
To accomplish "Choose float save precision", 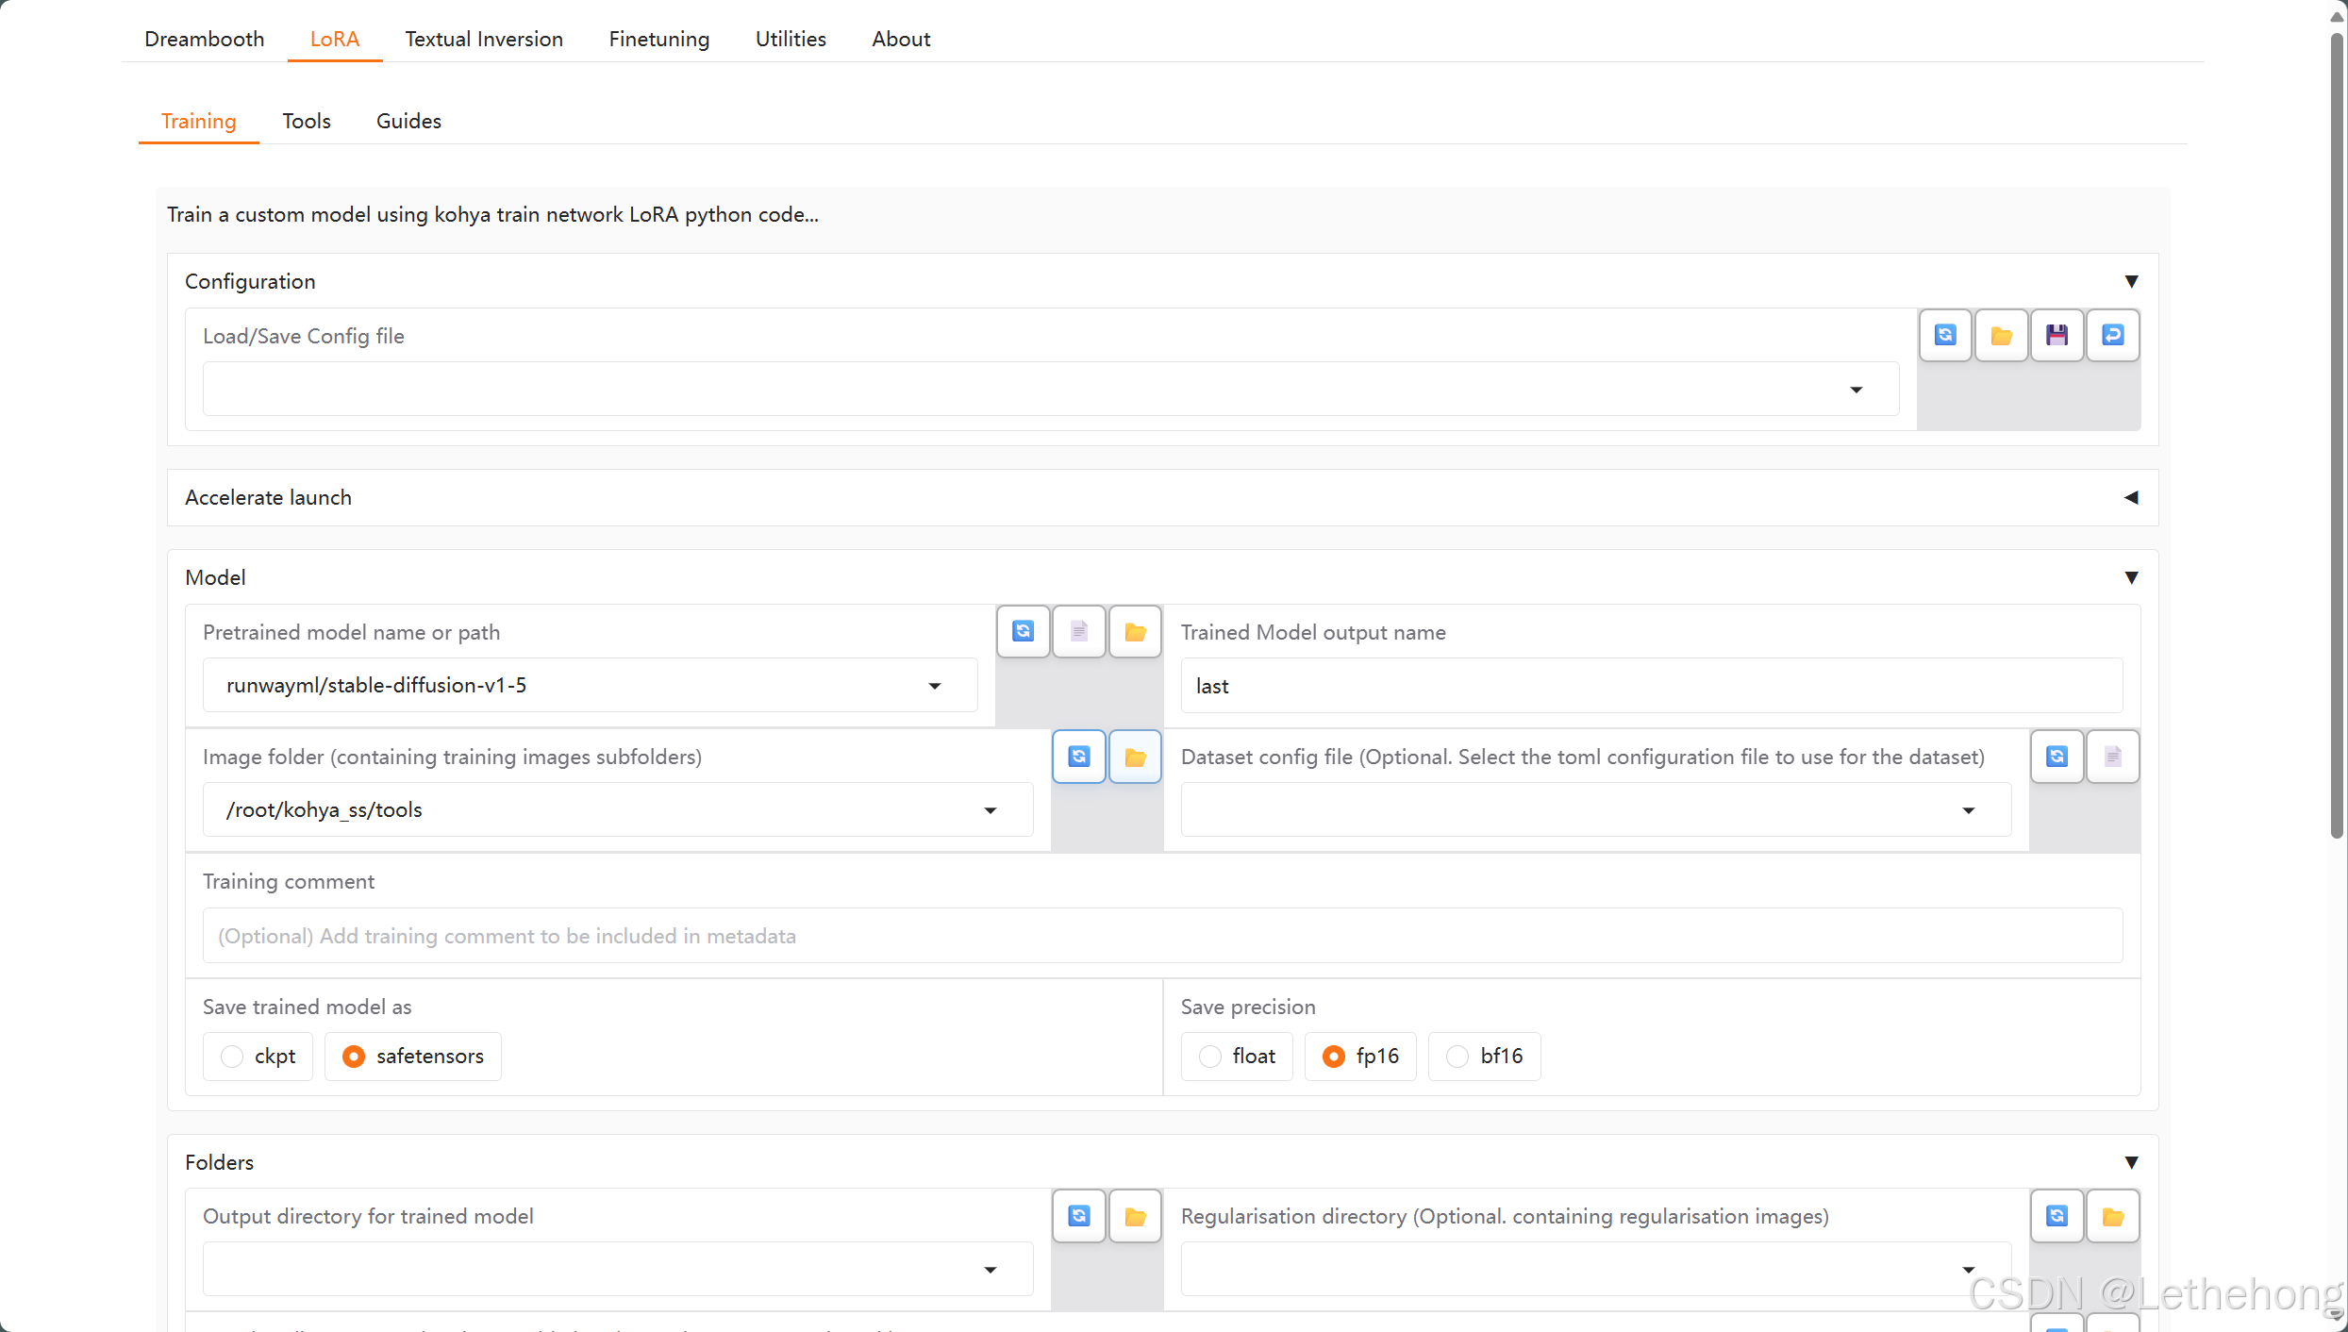I will click(x=1210, y=1056).
